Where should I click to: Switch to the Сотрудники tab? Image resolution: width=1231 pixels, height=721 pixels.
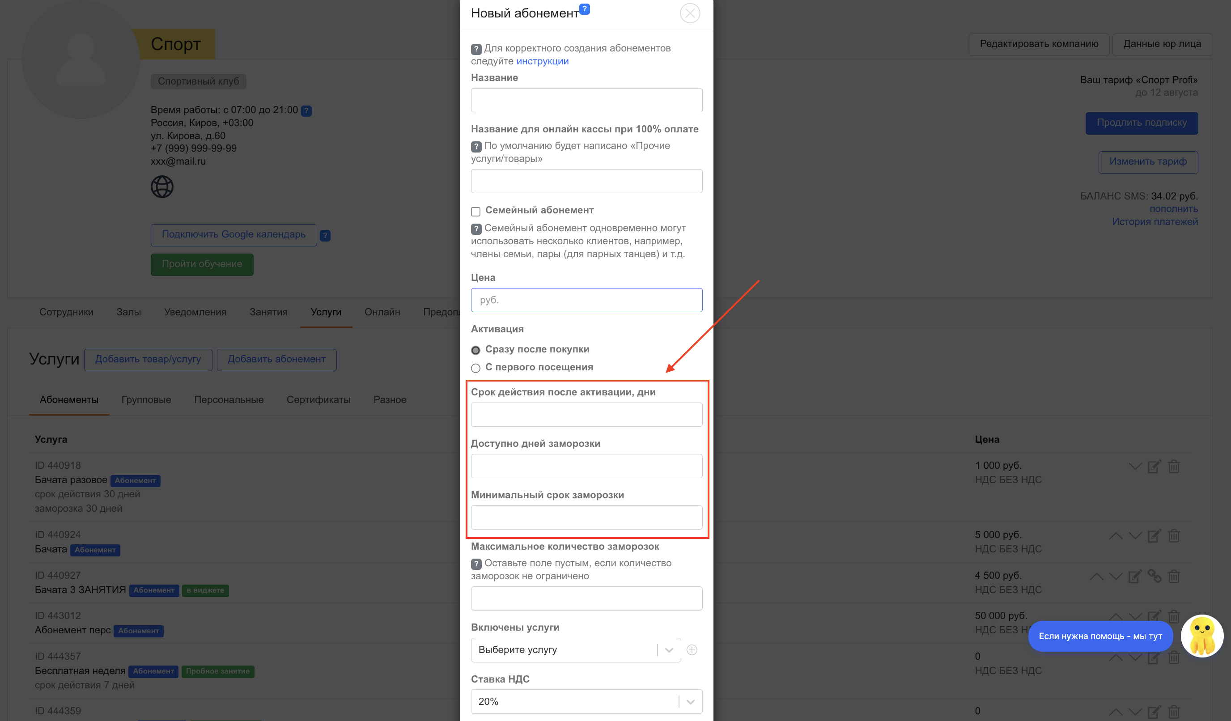[x=67, y=312]
